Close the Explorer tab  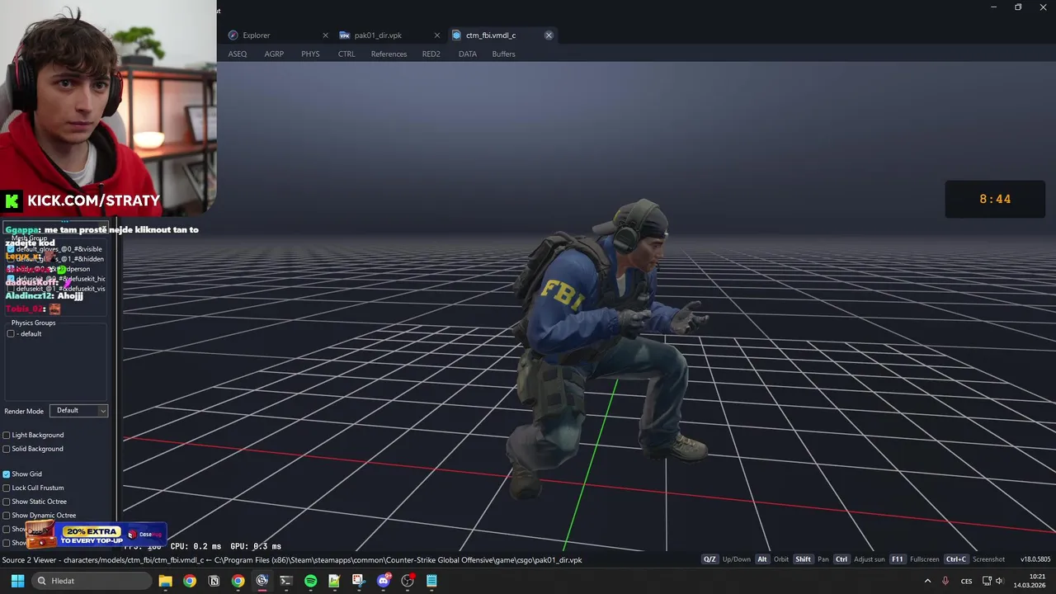325,35
